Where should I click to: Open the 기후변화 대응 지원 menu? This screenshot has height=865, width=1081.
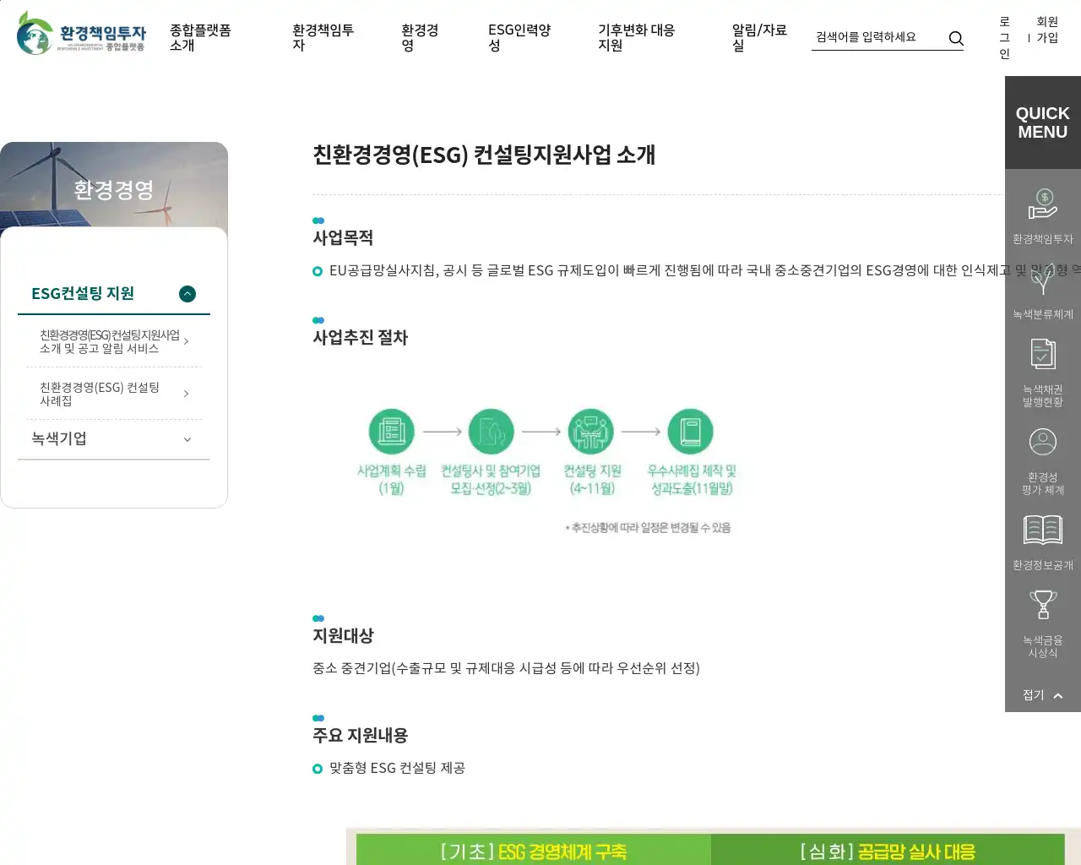tap(635, 38)
